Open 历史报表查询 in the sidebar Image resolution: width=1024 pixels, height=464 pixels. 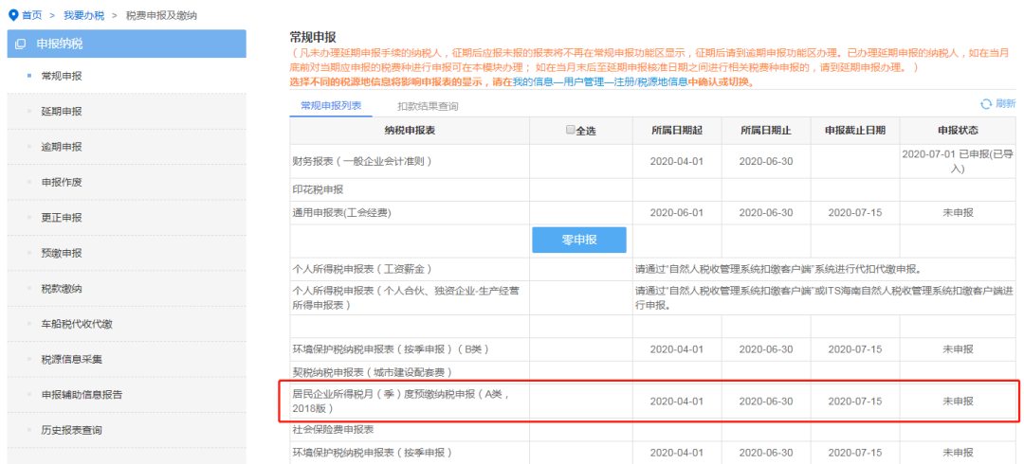(72, 430)
